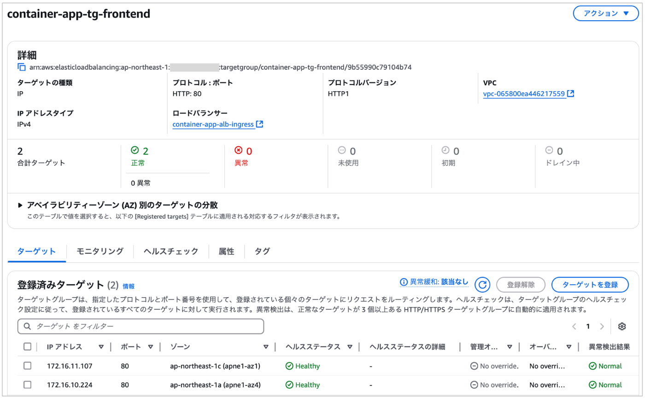
Task: Focus the ターゲット をフィルター search field
Action: (141, 326)
